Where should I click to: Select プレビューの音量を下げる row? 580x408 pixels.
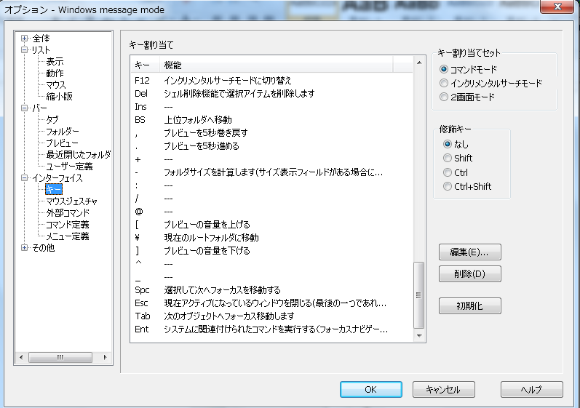272,251
